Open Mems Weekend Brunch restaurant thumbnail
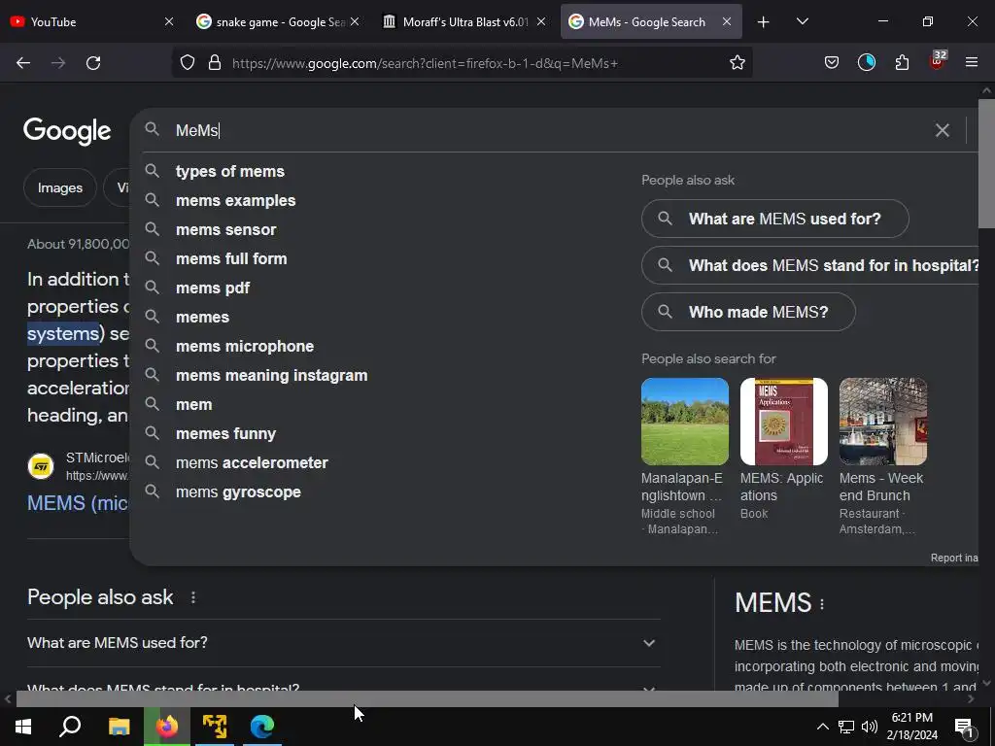Viewport: 995px width, 746px height. point(882,422)
